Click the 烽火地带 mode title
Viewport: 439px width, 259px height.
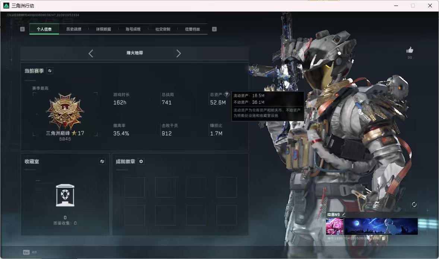click(135, 53)
